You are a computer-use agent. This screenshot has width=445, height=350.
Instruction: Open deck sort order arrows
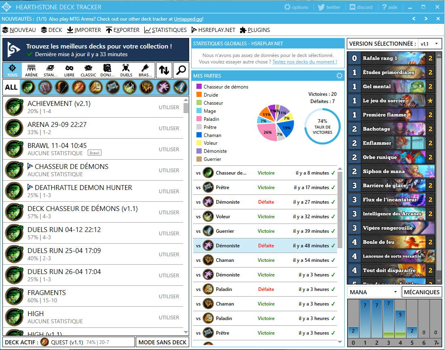coord(164,70)
